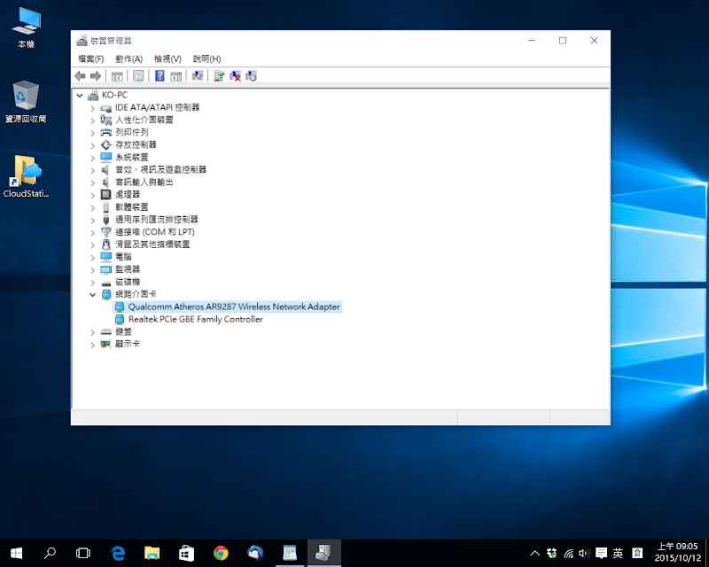Collapse the 網路介面卡 network adapters node

pos(93,294)
